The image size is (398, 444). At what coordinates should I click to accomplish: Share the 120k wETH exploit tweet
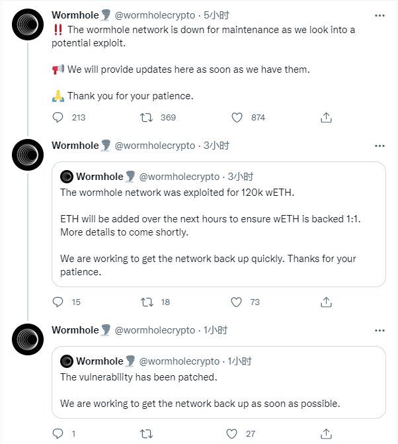point(326,302)
